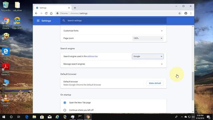
Task: Open Acrobat Reader DC desktop shortcut
Action: (6, 69)
